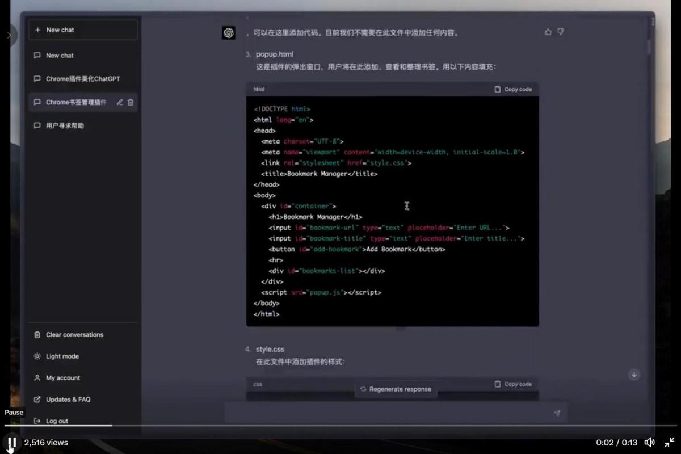
Task: Click the logout icon beside Log out
Action: [37, 421]
